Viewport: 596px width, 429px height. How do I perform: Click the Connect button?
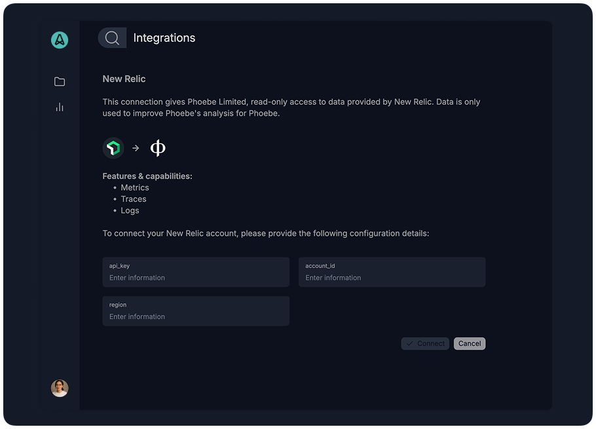pyautogui.click(x=425, y=343)
